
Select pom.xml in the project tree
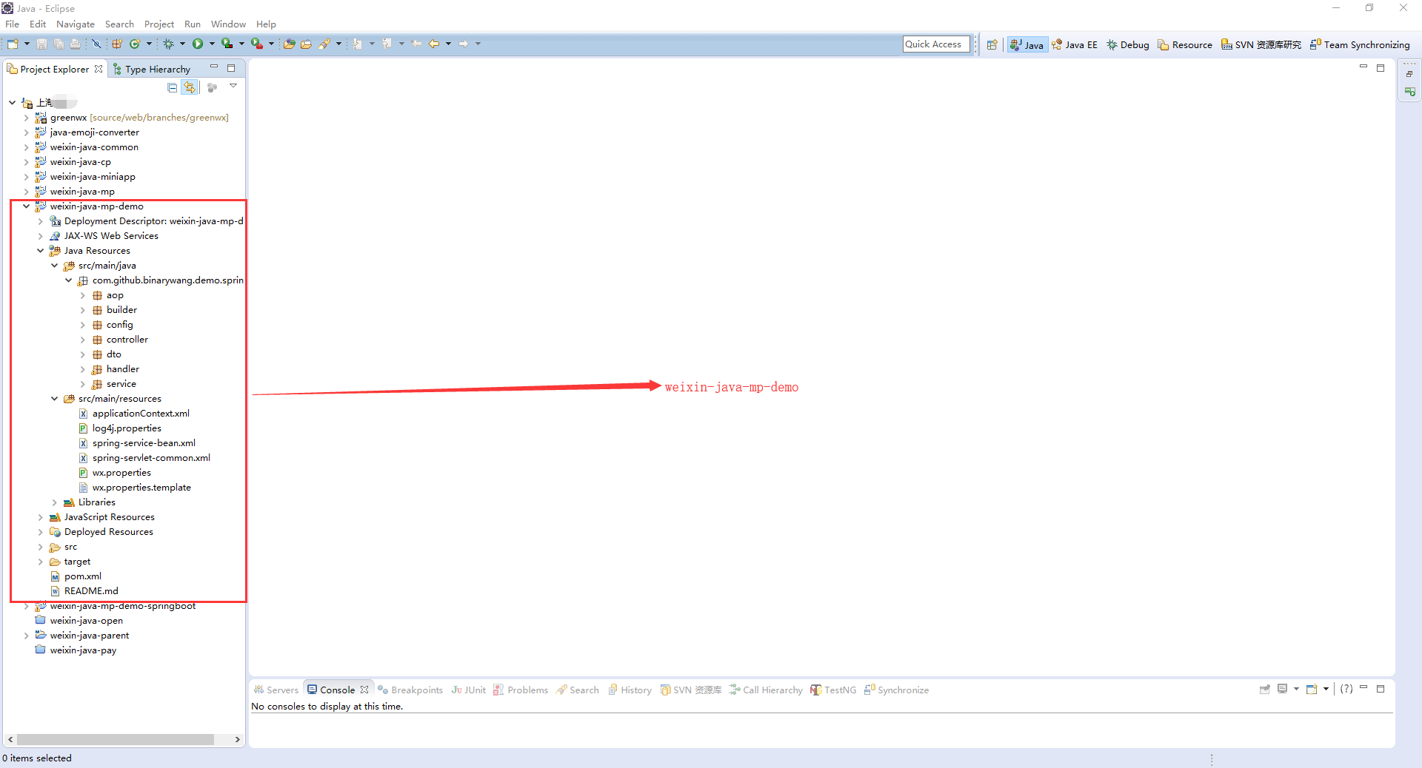(x=76, y=576)
